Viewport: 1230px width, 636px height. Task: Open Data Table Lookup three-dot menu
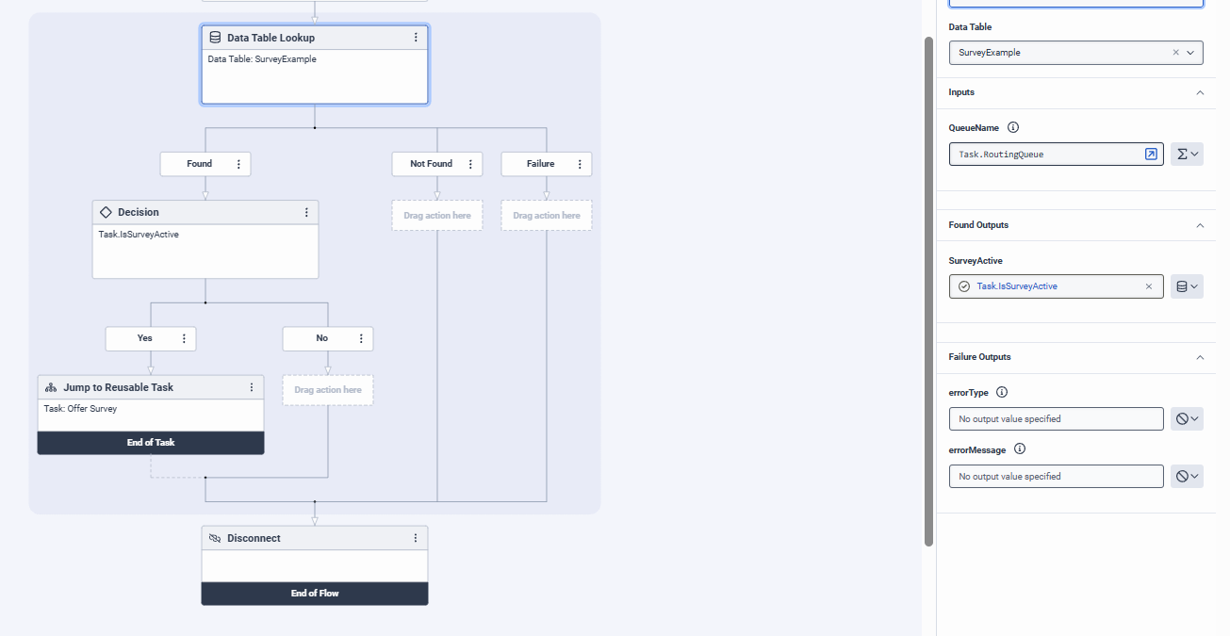[416, 38]
